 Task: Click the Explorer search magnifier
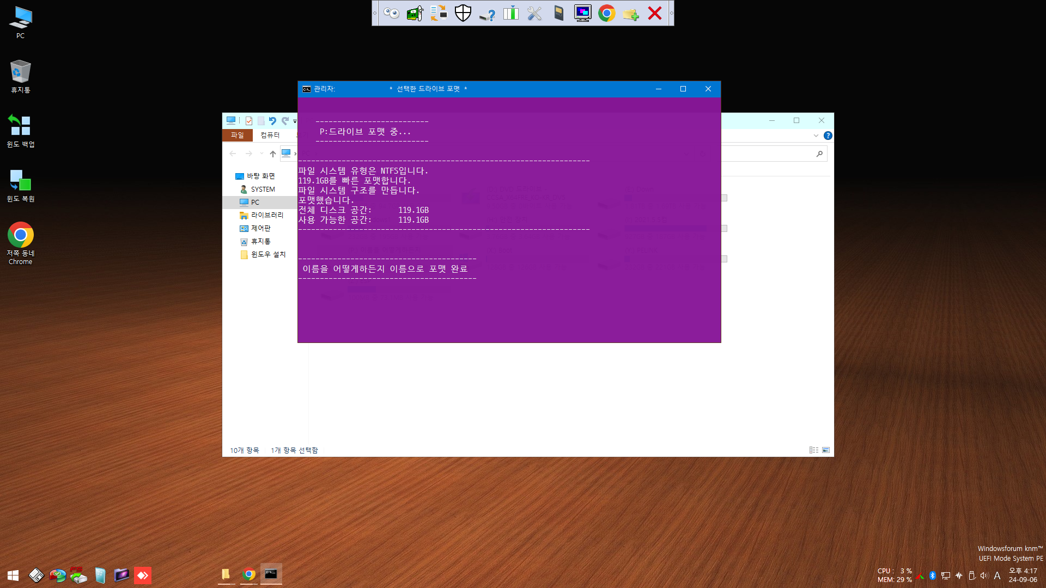pyautogui.click(x=819, y=154)
